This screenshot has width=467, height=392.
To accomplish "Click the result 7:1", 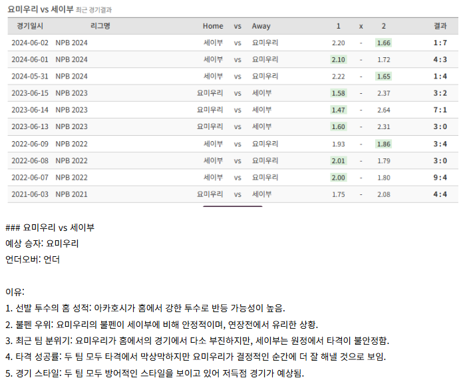I will pyautogui.click(x=440, y=110).
